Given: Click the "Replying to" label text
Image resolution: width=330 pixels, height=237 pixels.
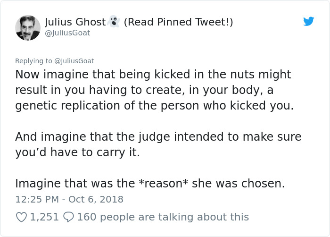Looking at the screenshot, I should (x=34, y=61).
